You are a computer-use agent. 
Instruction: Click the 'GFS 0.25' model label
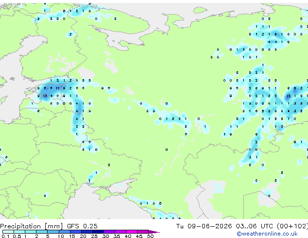(82, 226)
